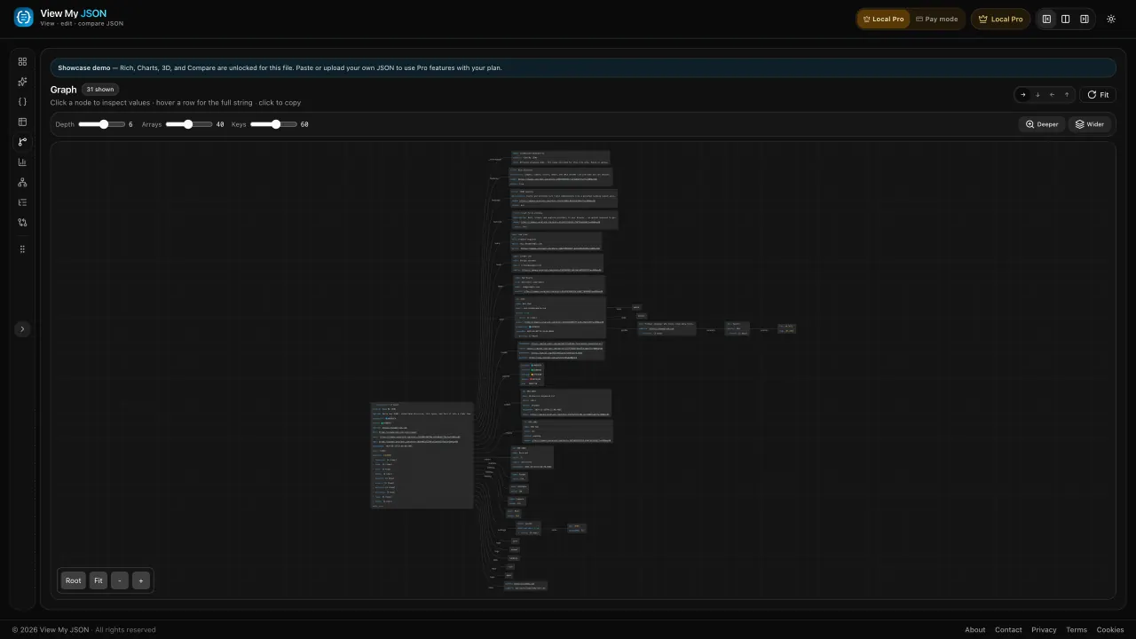Expand the collapsed sidebar chevron

[x=22, y=329]
